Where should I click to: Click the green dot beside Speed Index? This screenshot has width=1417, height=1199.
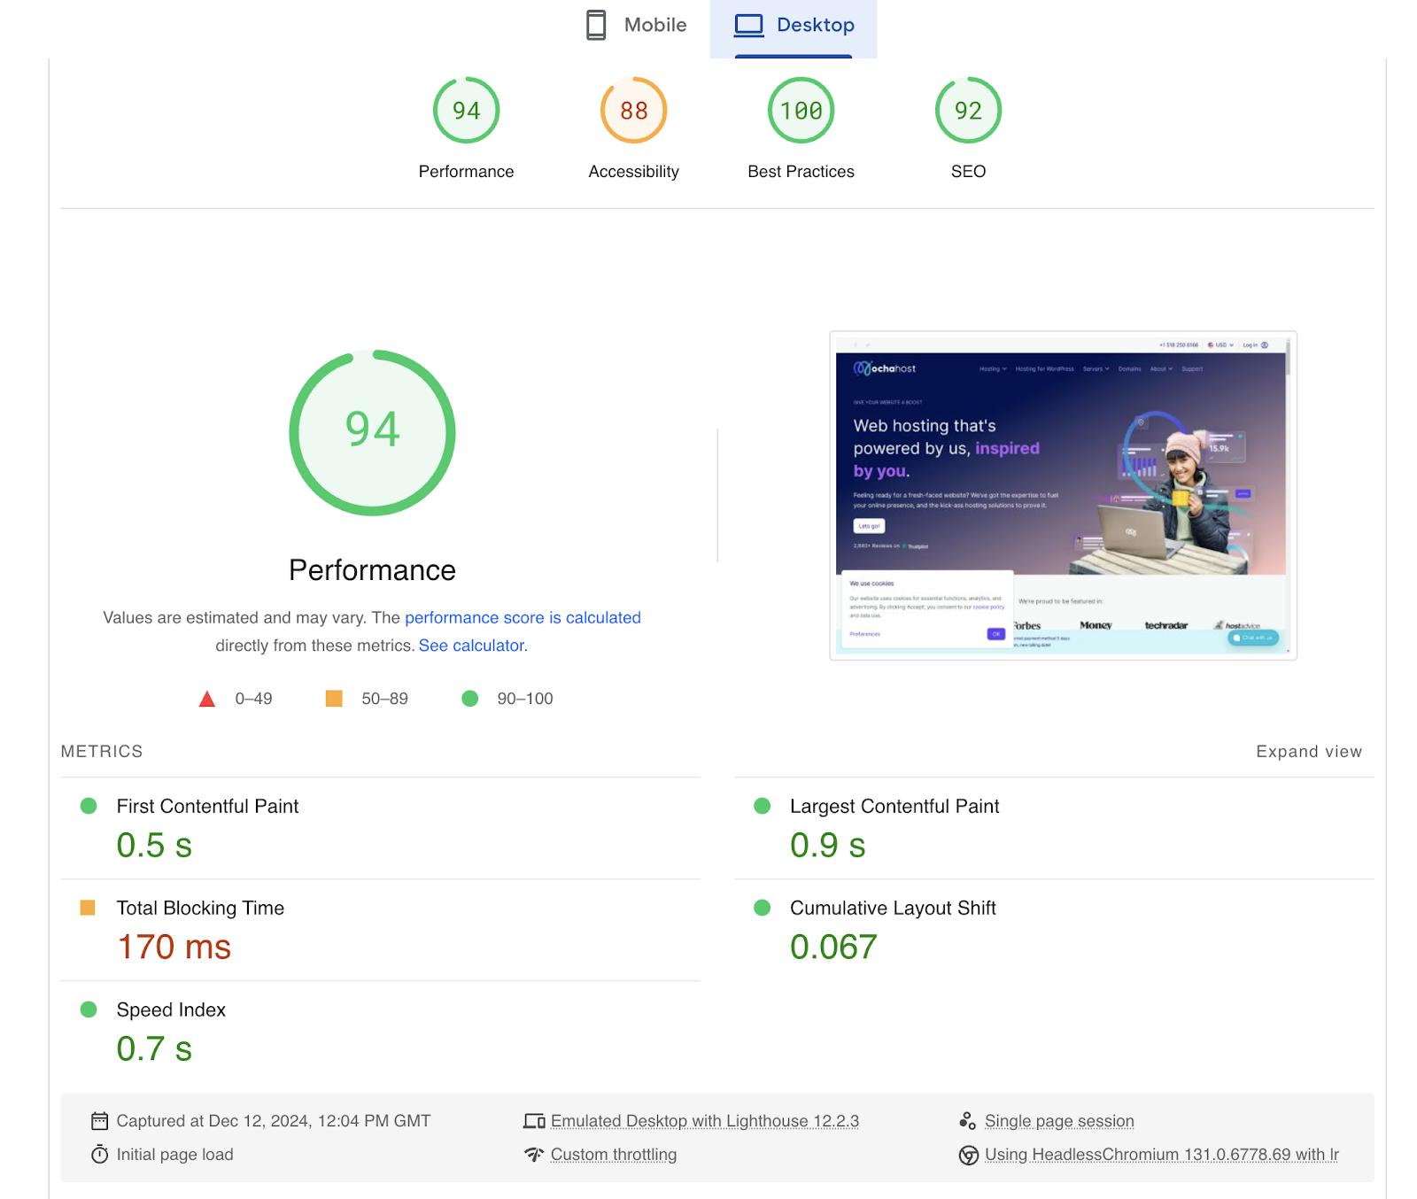tap(89, 1009)
